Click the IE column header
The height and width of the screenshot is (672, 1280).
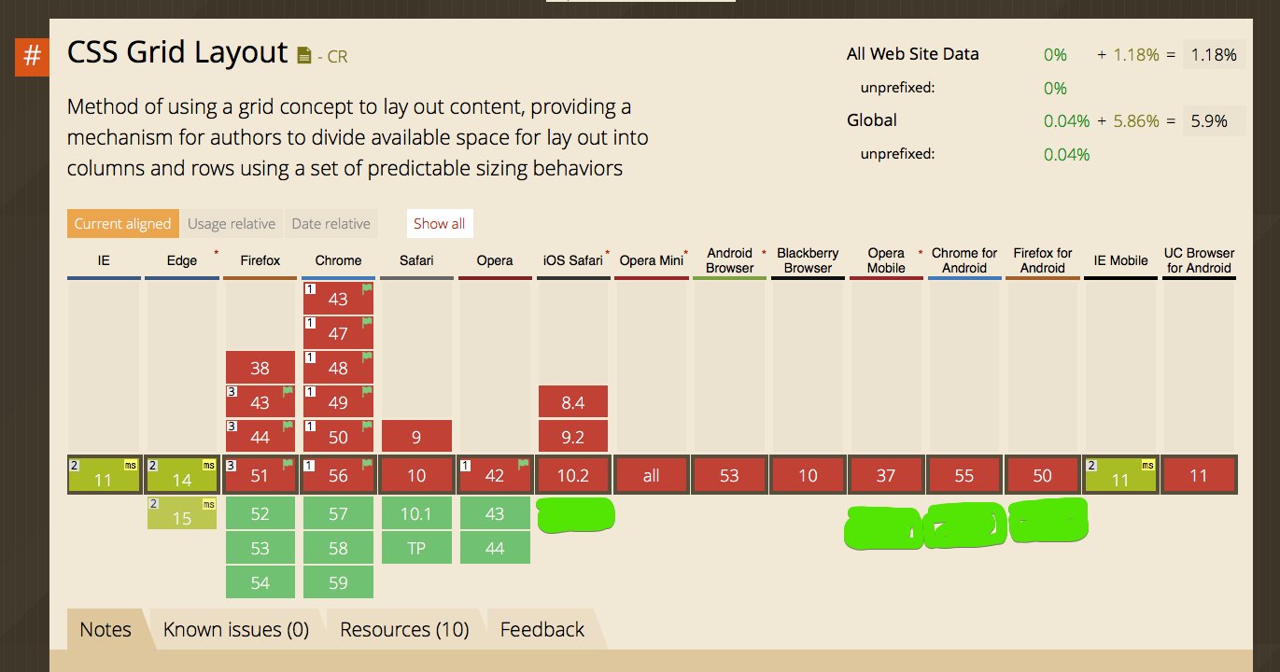point(104,260)
